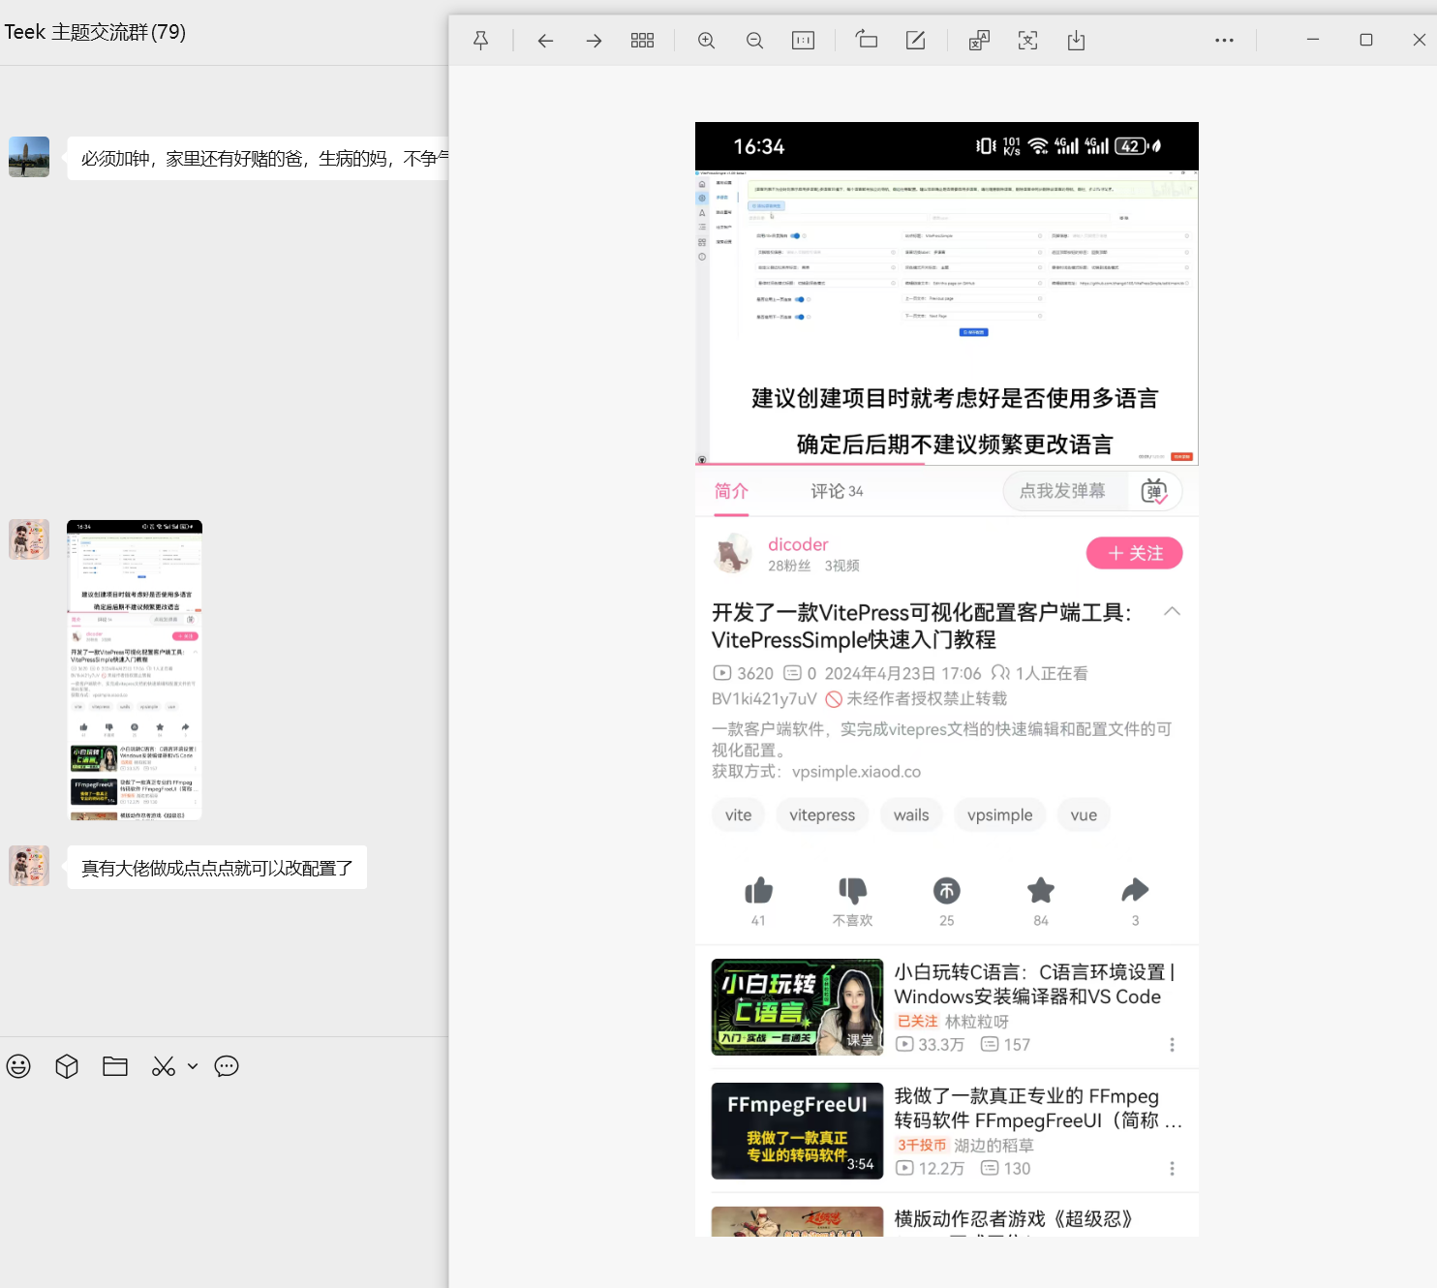Click the vue tag chip
1437x1288 pixels.
(1084, 815)
